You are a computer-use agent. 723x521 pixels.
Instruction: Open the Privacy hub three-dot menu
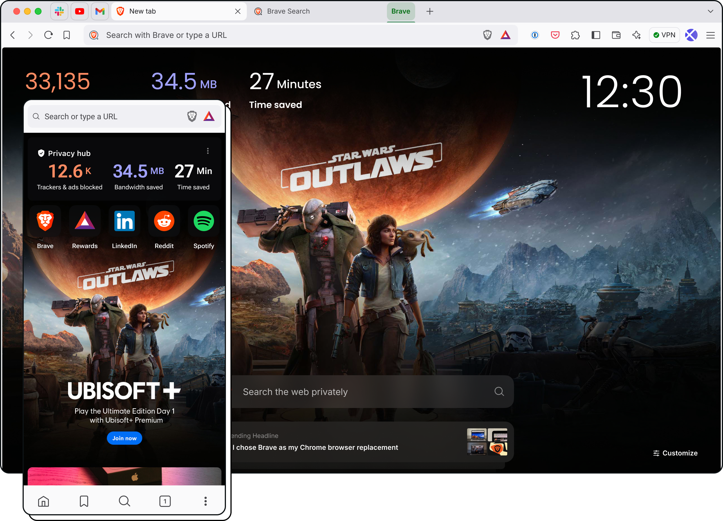tap(208, 151)
